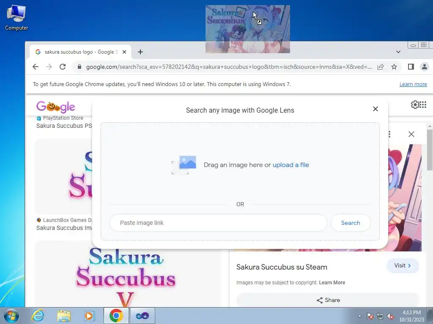The image size is (433, 324).
Task: Click the Chrome forward arrow
Action: coord(49,67)
